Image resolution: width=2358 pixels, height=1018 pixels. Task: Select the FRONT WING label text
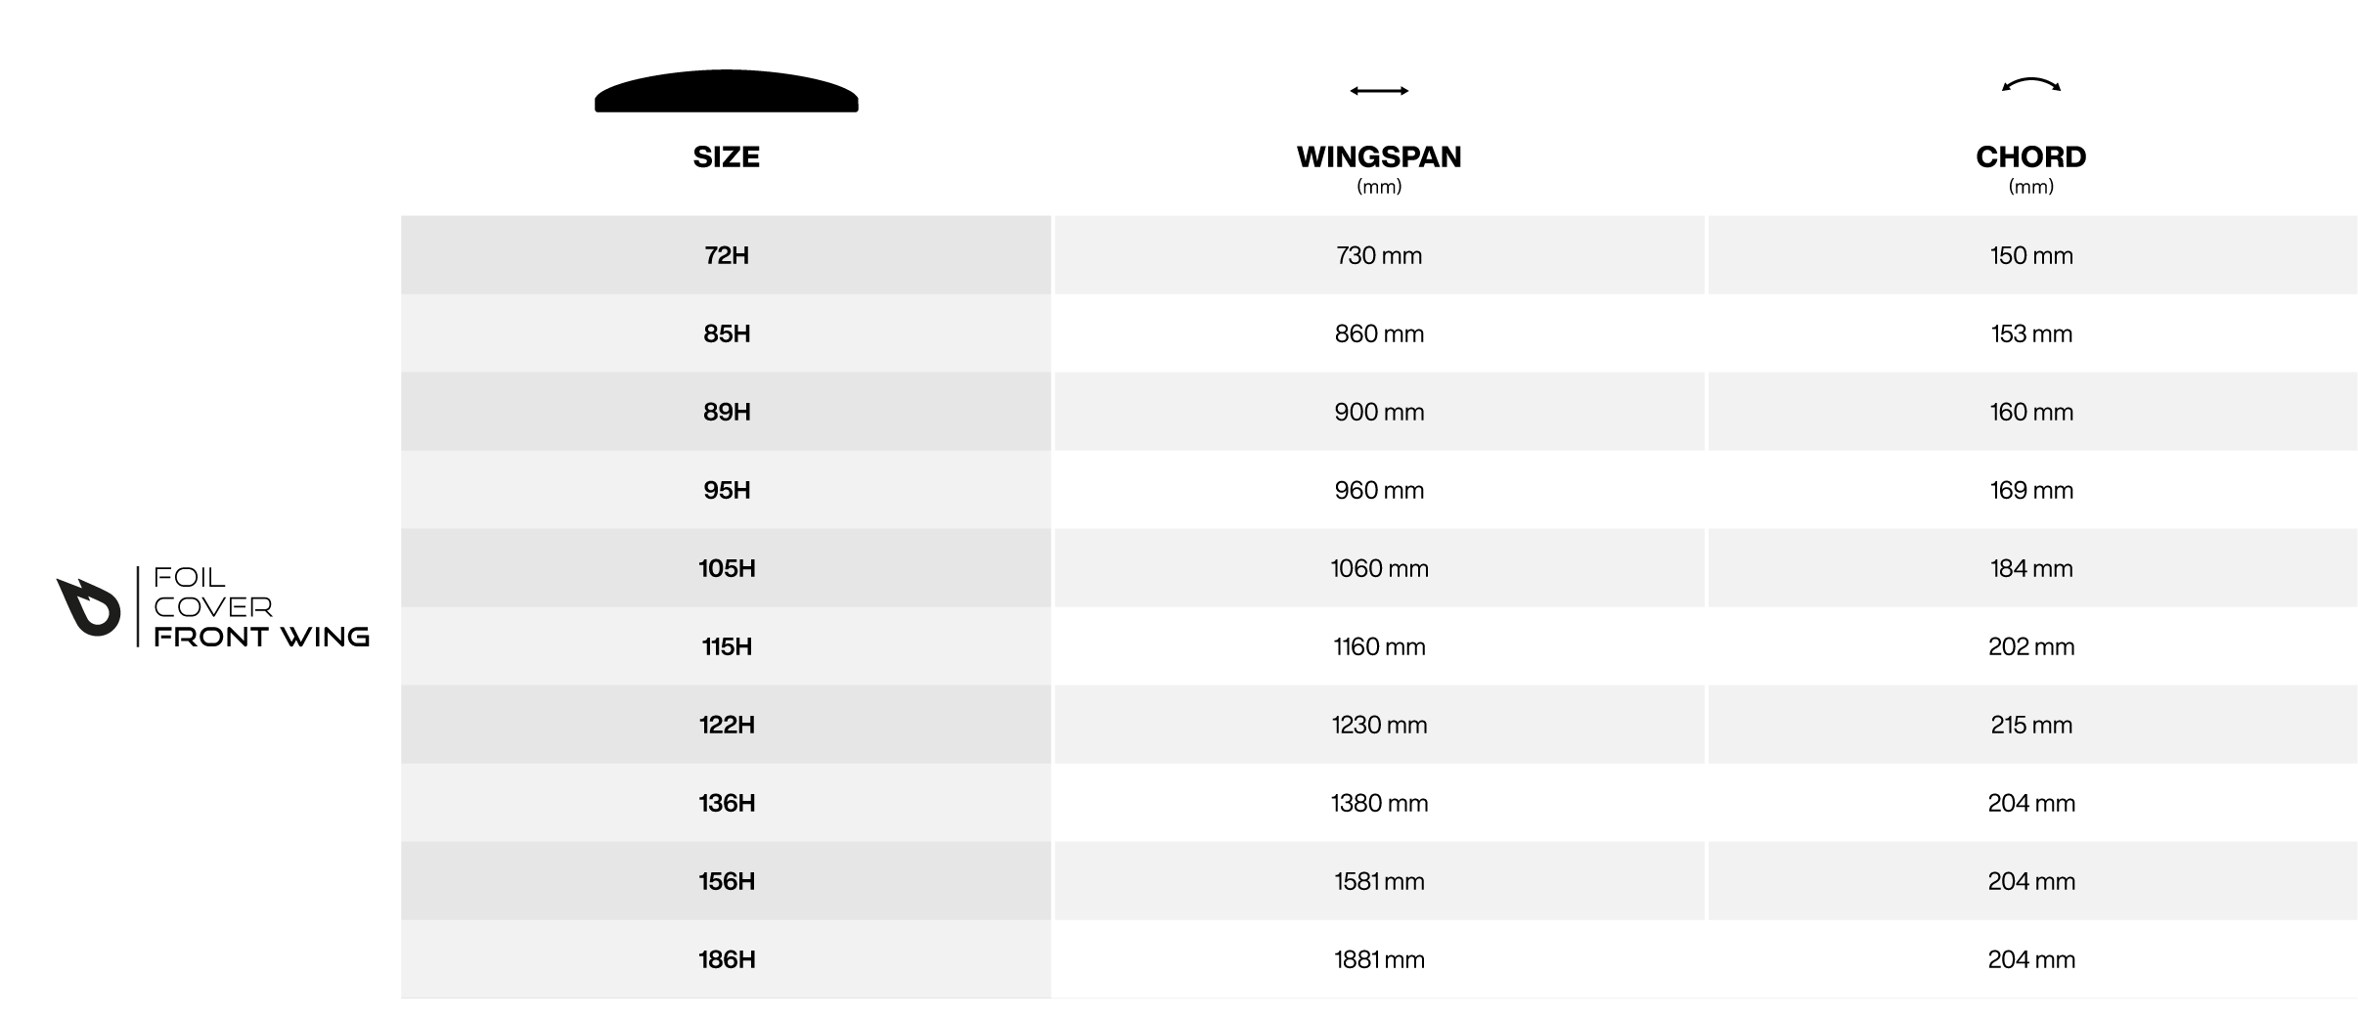(x=261, y=637)
